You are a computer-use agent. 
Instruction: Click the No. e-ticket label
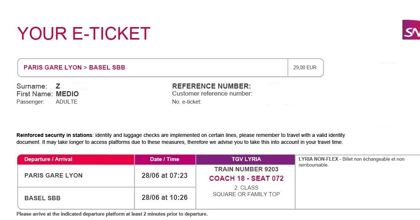(187, 102)
